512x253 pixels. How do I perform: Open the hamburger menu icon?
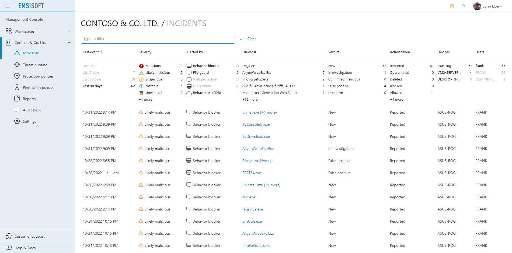tap(8, 6)
